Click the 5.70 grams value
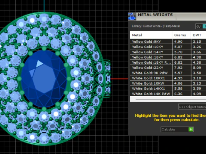This screenshot has width=206, height=154. pyautogui.click(x=178, y=52)
